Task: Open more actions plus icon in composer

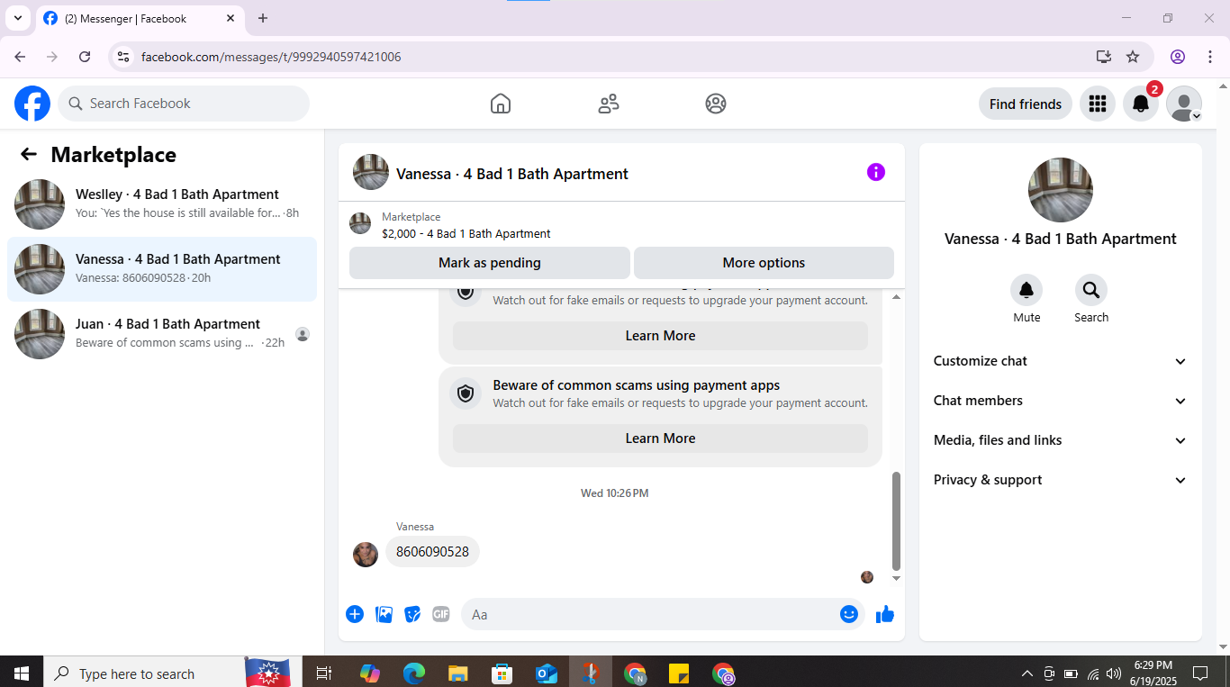Action: coord(355,614)
